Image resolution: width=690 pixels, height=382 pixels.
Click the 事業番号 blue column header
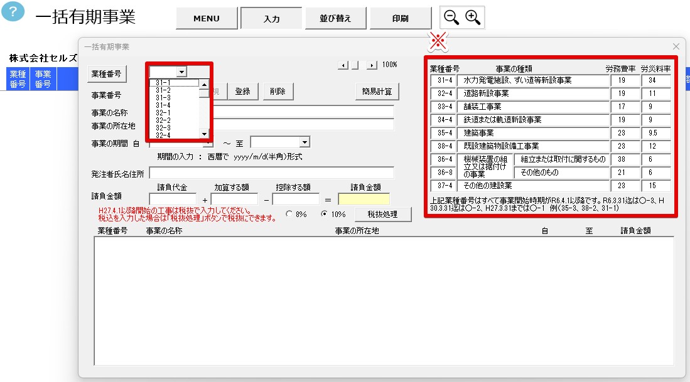43,79
